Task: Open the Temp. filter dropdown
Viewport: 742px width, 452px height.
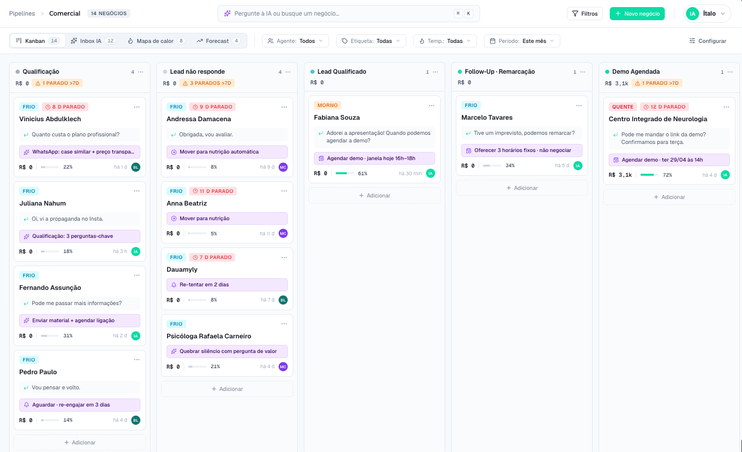Action: 445,41
